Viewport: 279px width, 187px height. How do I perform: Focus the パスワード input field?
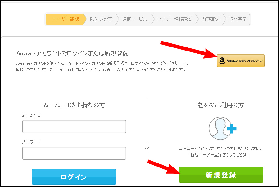(x=74, y=153)
